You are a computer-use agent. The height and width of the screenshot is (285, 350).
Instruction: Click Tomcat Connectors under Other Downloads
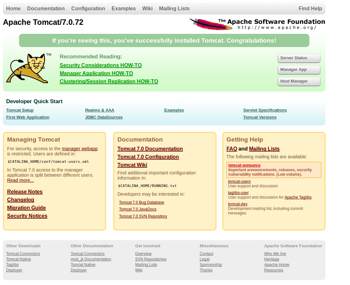(23, 254)
